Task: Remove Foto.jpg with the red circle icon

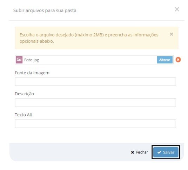Action: [x=178, y=60]
